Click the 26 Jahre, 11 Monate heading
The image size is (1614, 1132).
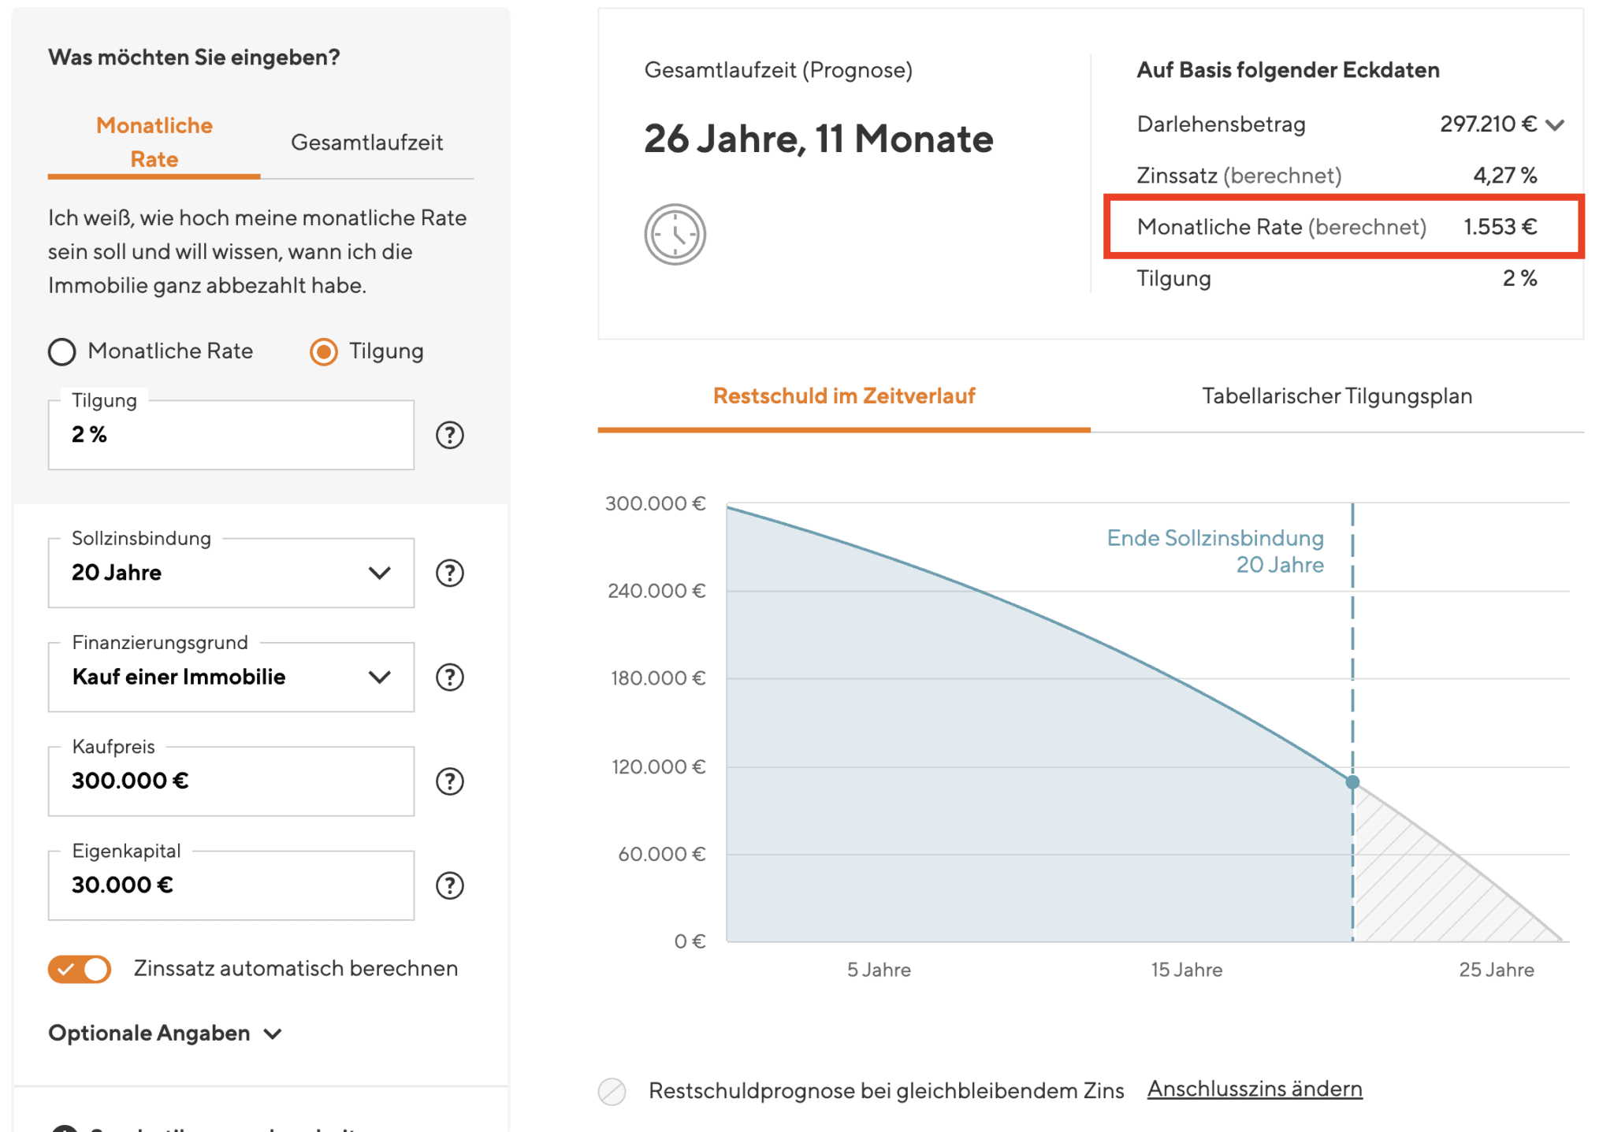tap(818, 139)
